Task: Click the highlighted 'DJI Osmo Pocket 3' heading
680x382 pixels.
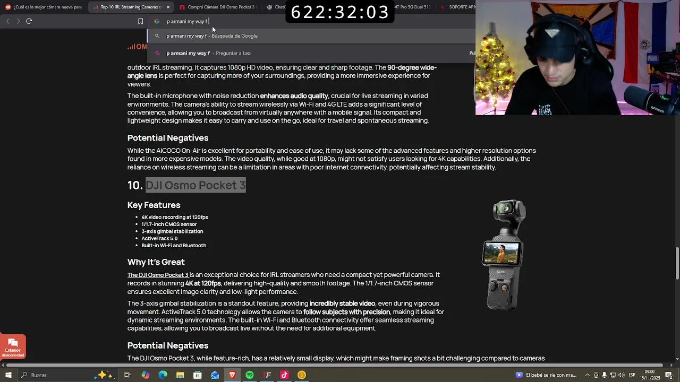Action: [195, 185]
